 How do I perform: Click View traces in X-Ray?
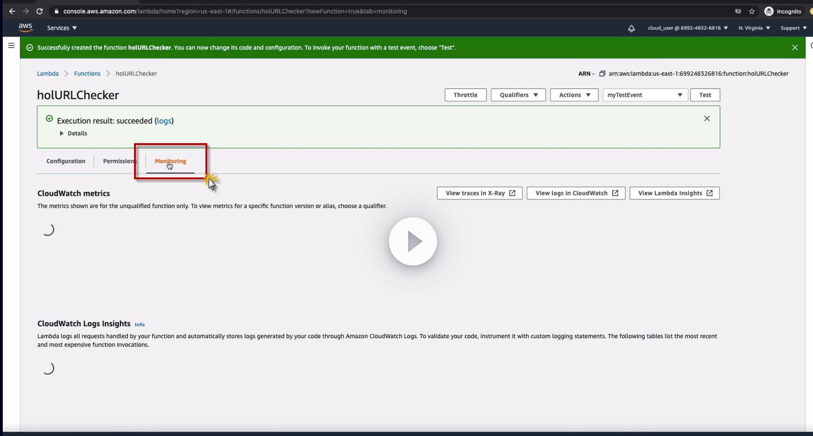point(480,193)
